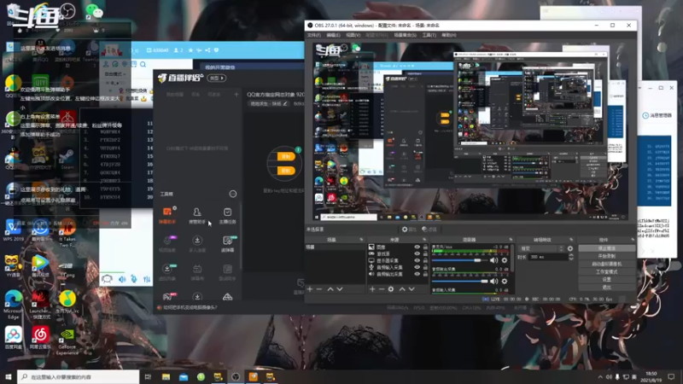Open second mixer channel's settings gear
The height and width of the screenshot is (384, 683).
[x=505, y=282]
